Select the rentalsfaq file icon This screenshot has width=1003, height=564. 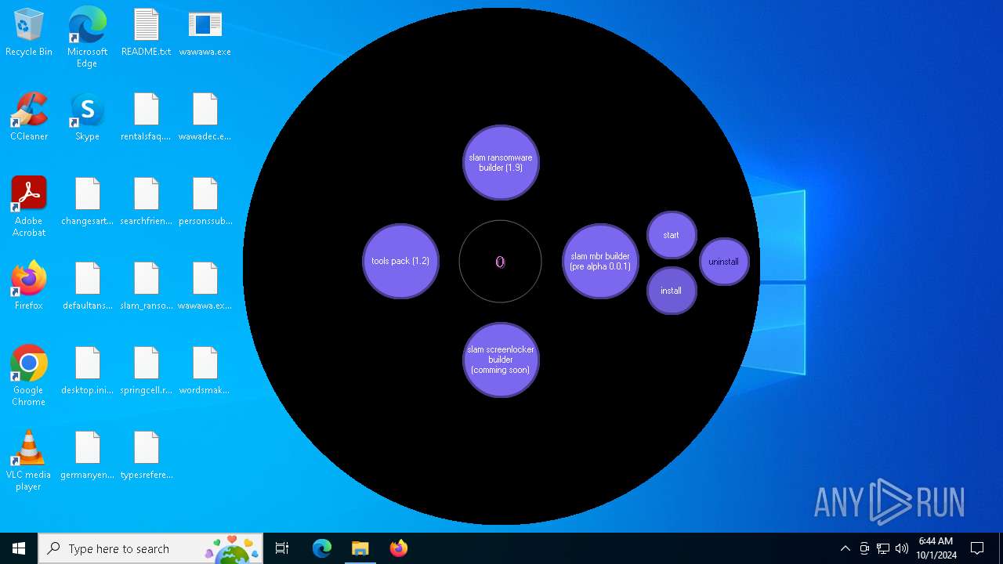click(146, 117)
